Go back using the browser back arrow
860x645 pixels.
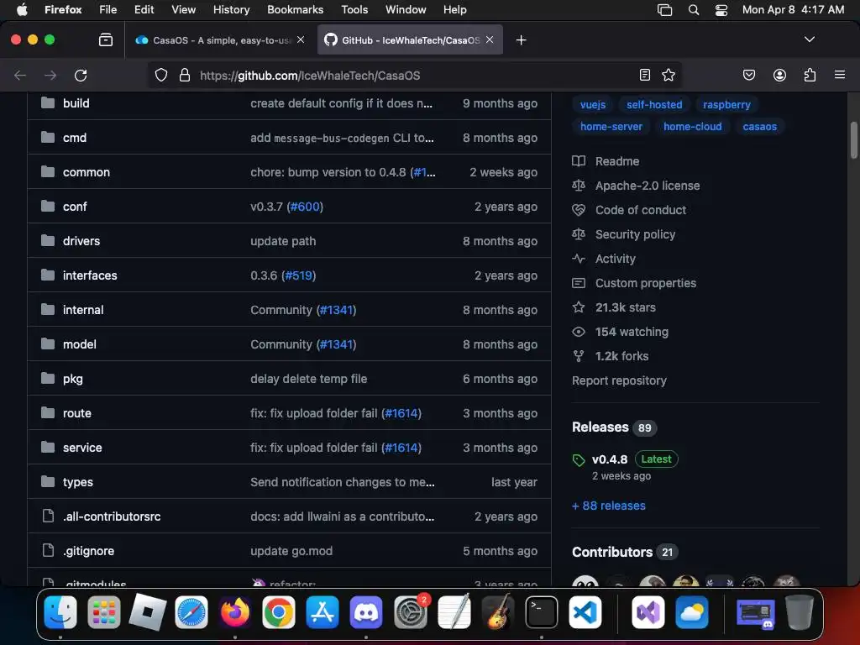click(x=20, y=75)
